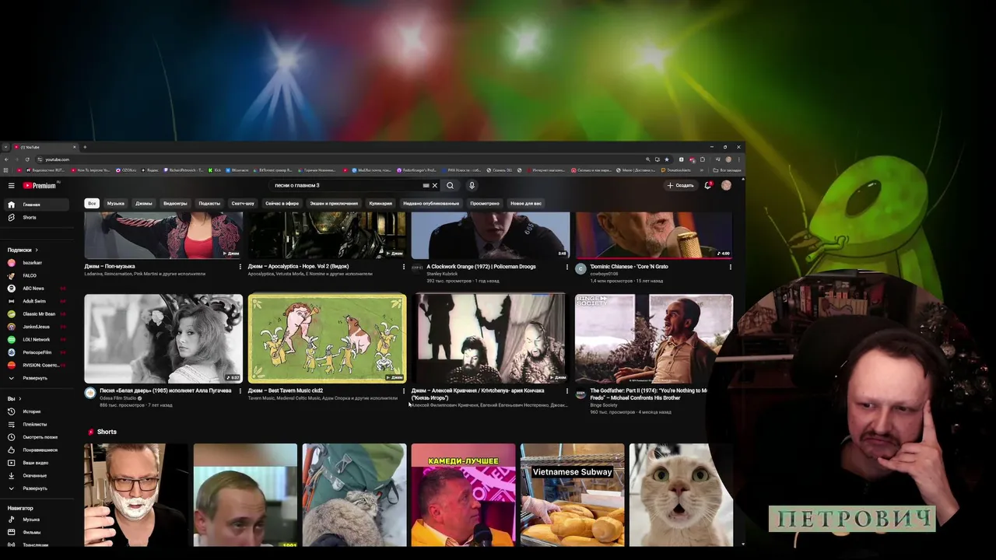Activate voice search microphone
The height and width of the screenshot is (560, 996).
tap(472, 185)
